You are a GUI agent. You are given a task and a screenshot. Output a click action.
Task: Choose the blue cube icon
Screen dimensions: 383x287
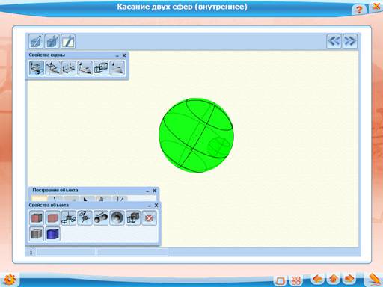click(52, 234)
